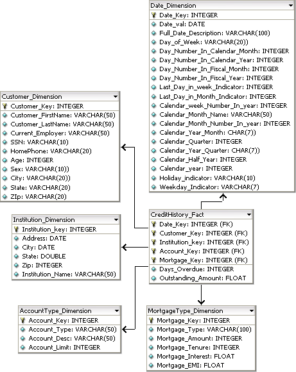Click the Mortgage_Key key icon in MortgageType_Dimension

[151, 320]
